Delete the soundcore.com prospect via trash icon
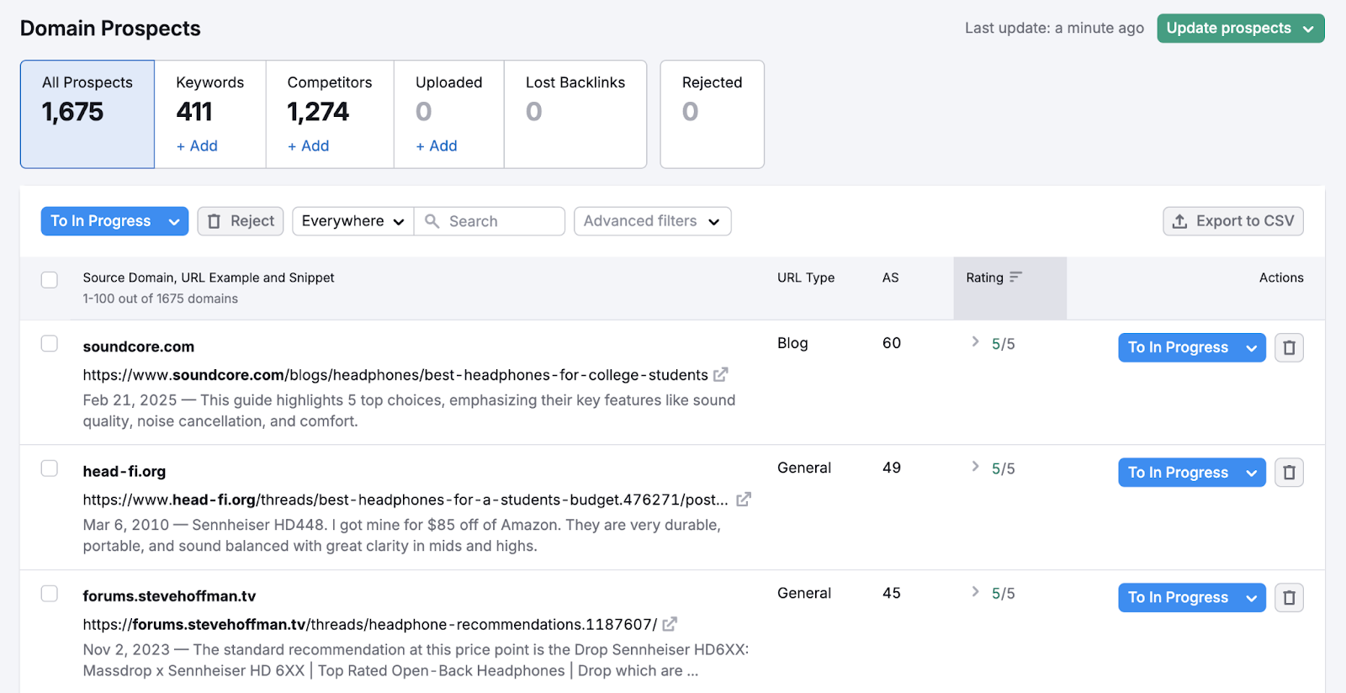The image size is (1346, 693). pos(1289,347)
